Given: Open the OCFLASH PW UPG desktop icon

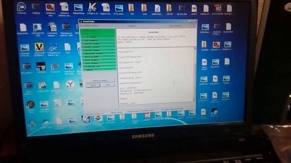Looking at the screenshot, I should coord(37,29).
